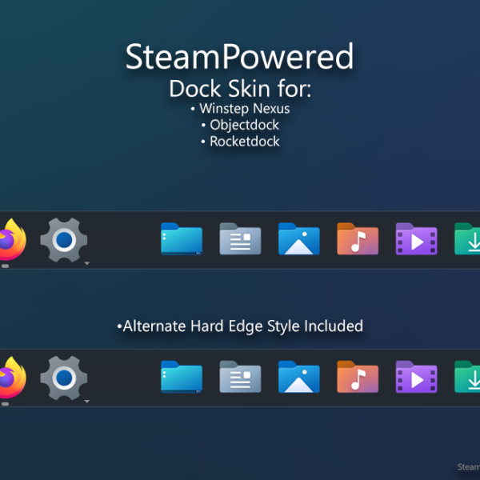Image resolution: width=480 pixels, height=480 pixels.
Task: Launch Firefox from the lower hard-edge dock
Action: [x=13, y=378]
